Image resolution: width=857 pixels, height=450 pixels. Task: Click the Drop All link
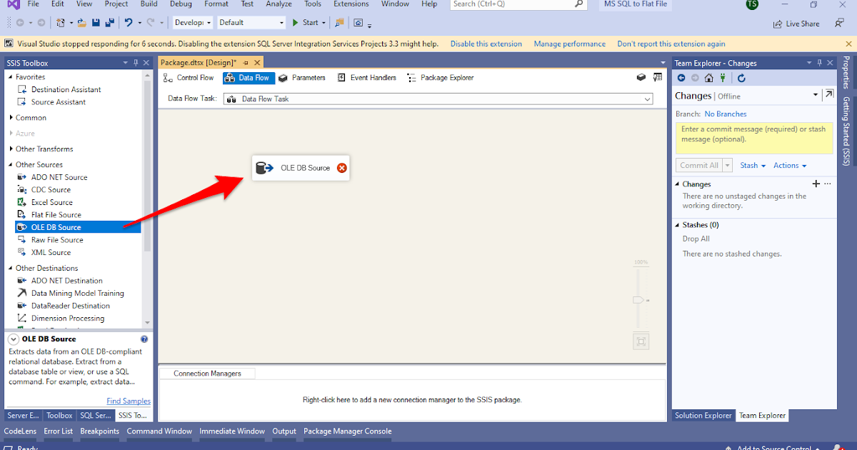pos(696,239)
